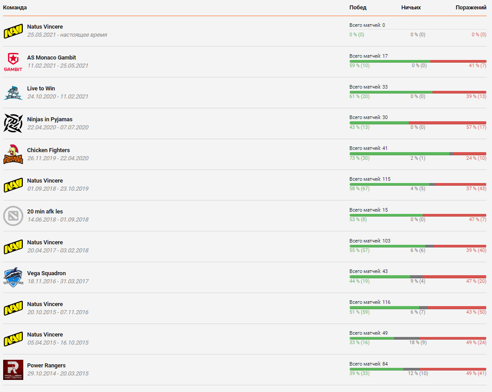The width and height of the screenshot is (492, 392).
Task: Click Power Rangers win-loss progress bar
Action: [x=418, y=369]
